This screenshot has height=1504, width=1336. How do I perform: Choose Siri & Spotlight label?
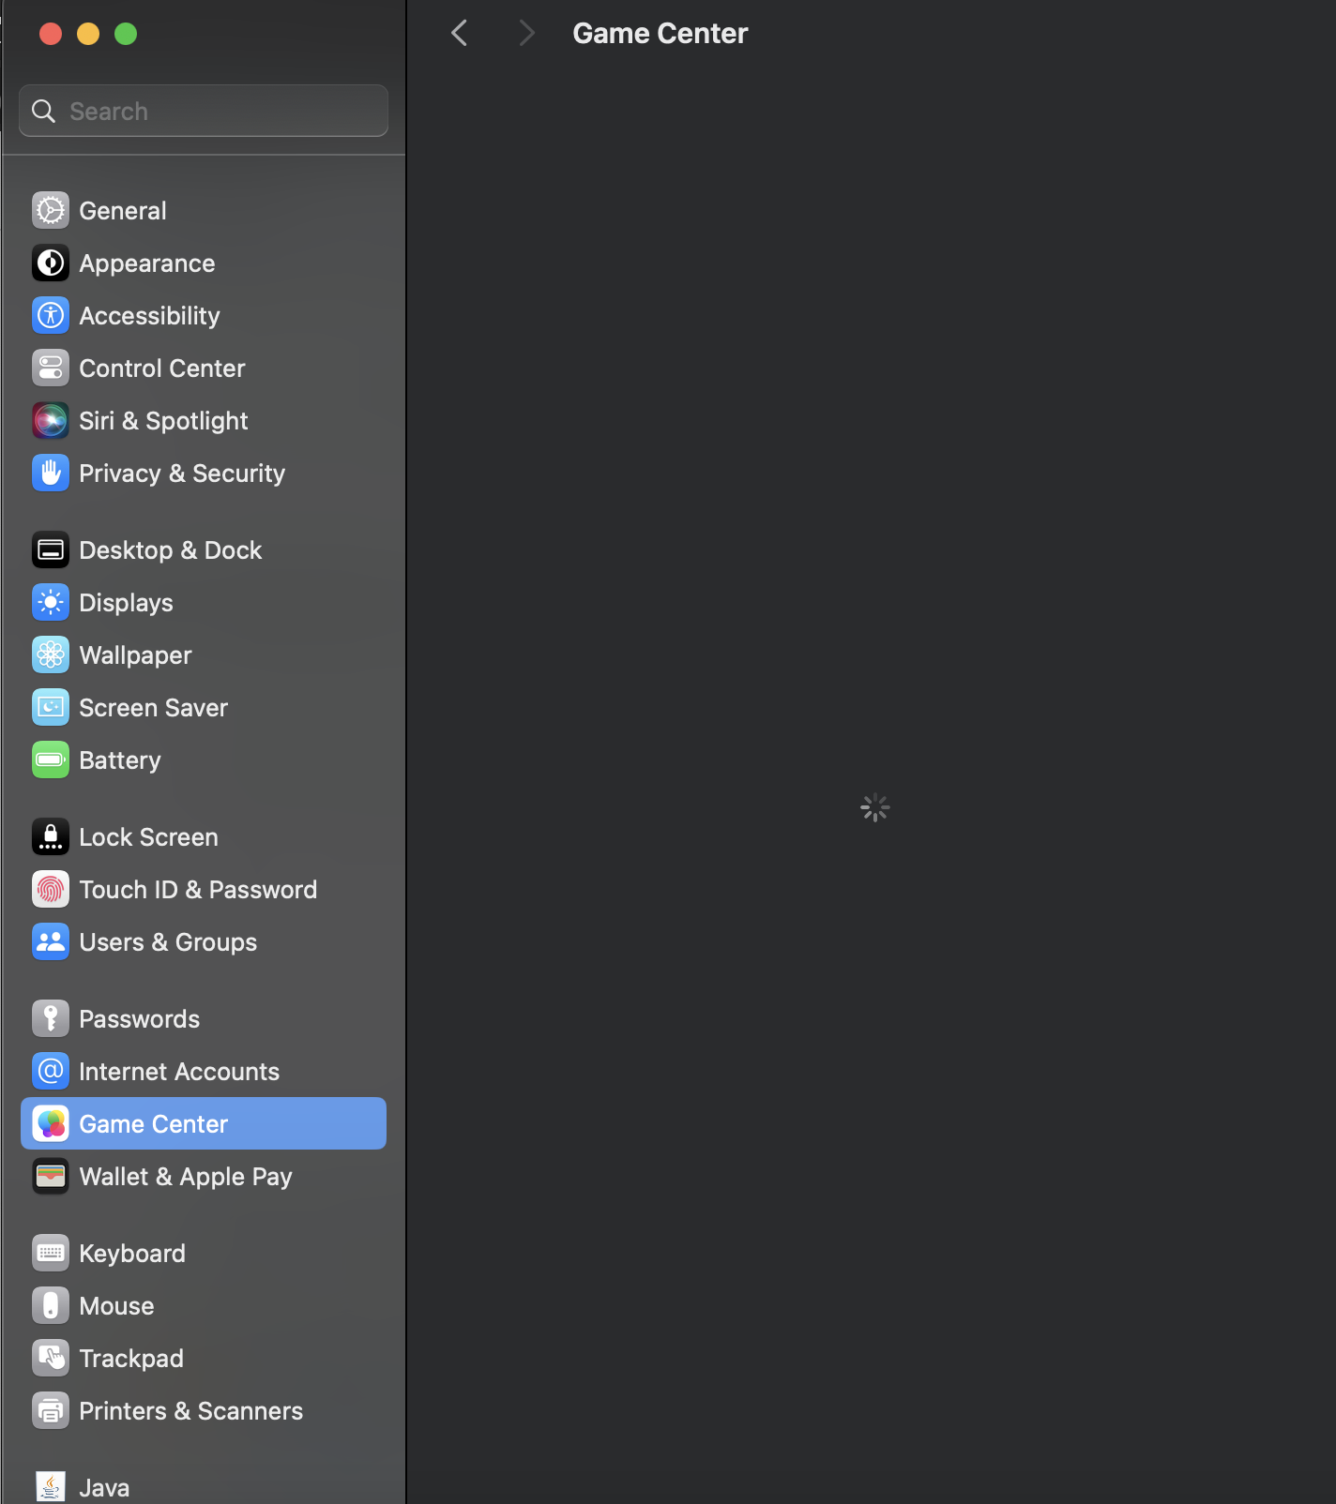tap(163, 421)
